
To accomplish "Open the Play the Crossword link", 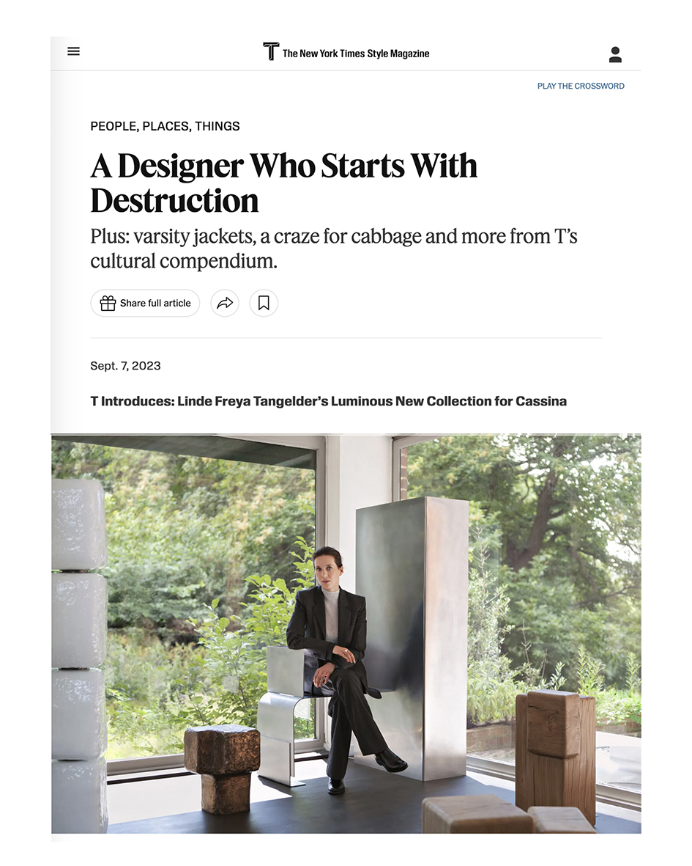I will 581,86.
